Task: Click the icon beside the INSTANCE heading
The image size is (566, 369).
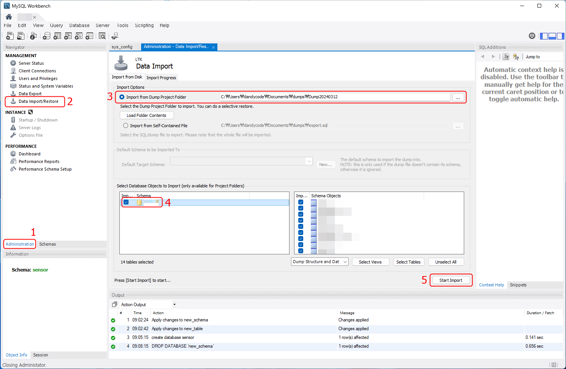Action: click(31, 112)
